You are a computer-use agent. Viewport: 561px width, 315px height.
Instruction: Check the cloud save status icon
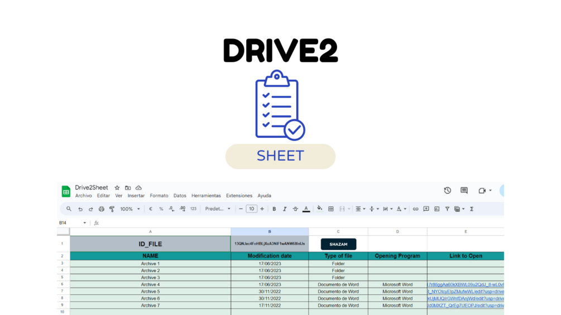(138, 188)
